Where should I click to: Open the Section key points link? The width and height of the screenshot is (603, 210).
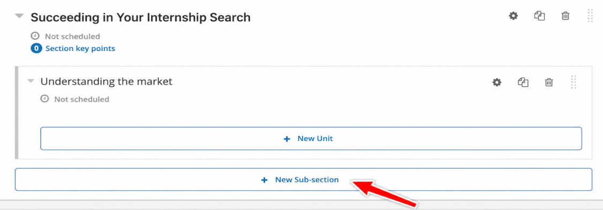pyautogui.click(x=80, y=48)
